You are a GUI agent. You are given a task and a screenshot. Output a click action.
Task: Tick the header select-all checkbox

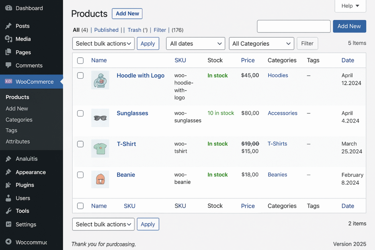point(80,60)
